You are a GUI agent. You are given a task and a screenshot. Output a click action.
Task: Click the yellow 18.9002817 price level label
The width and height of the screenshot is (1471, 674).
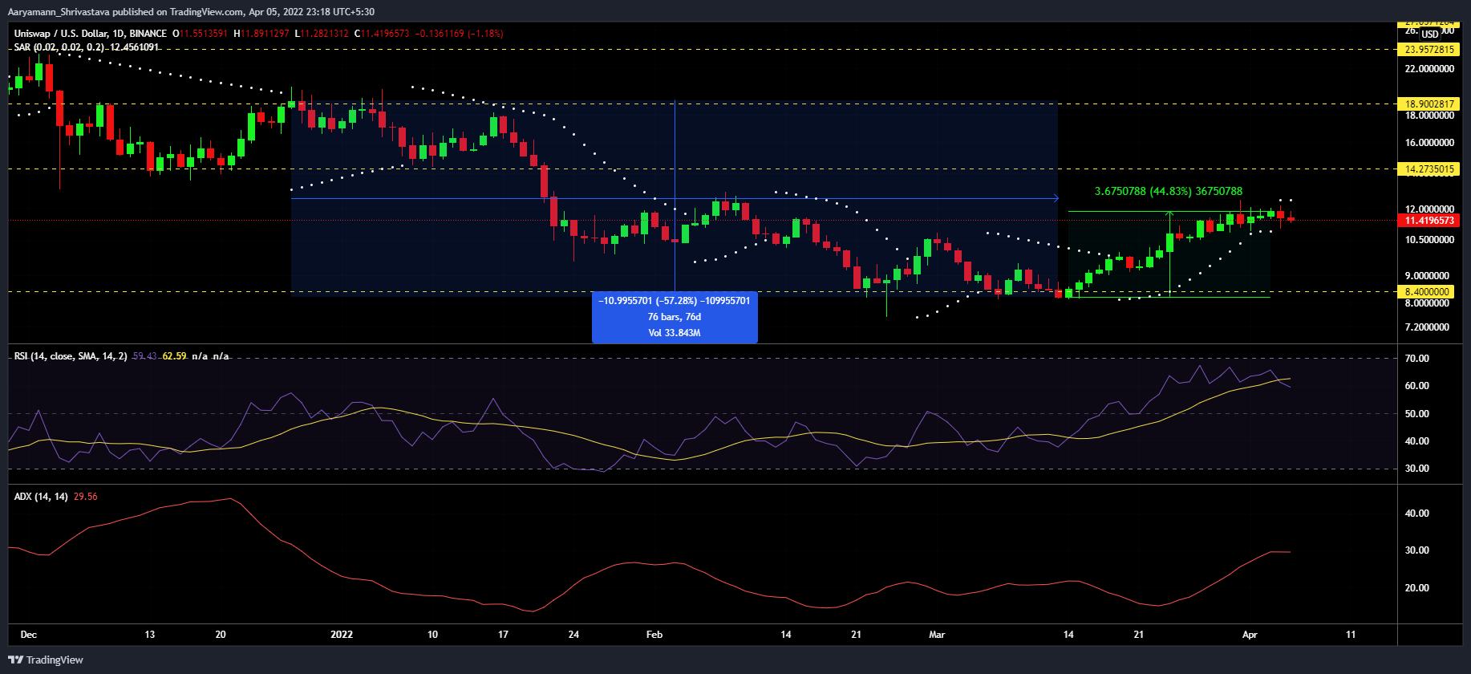point(1428,104)
